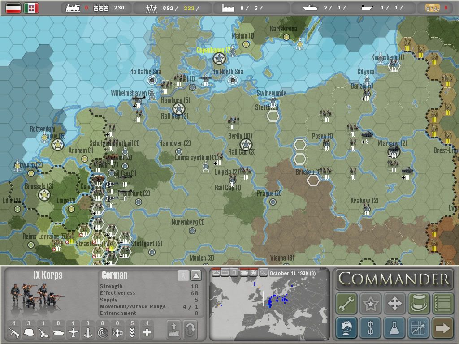Click the white viewport box on minimap
The width and height of the screenshot is (459, 344).
click(x=277, y=298)
